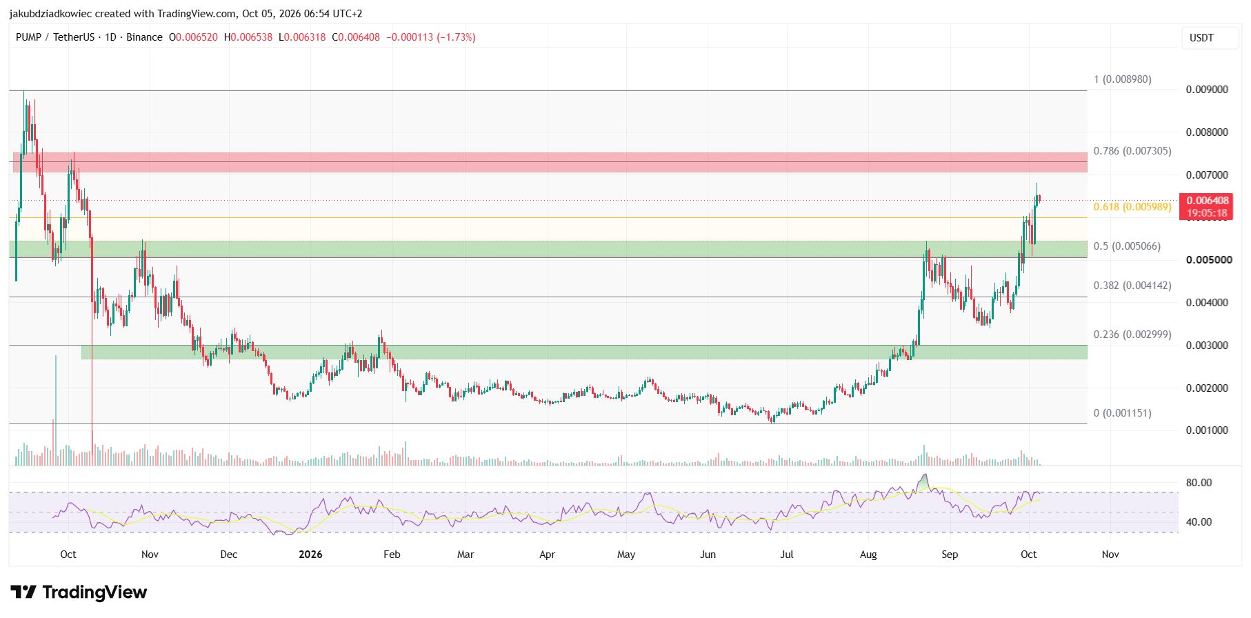Click the 0.007000 price axis value
1251x618 pixels.
pyautogui.click(x=1207, y=175)
